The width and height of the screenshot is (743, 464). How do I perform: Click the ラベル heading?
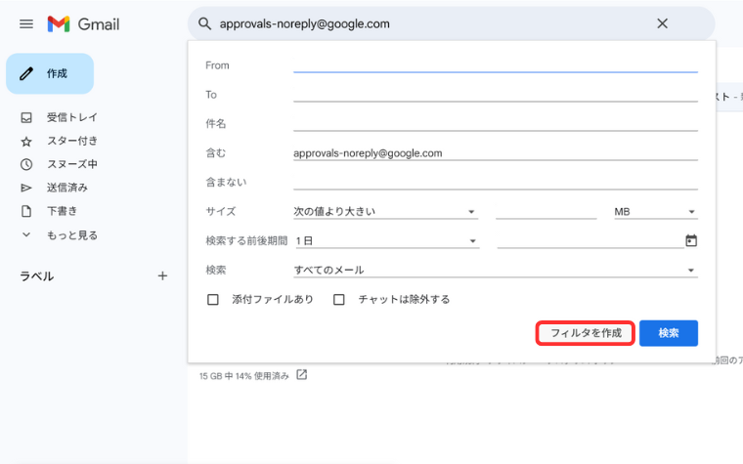(x=36, y=276)
